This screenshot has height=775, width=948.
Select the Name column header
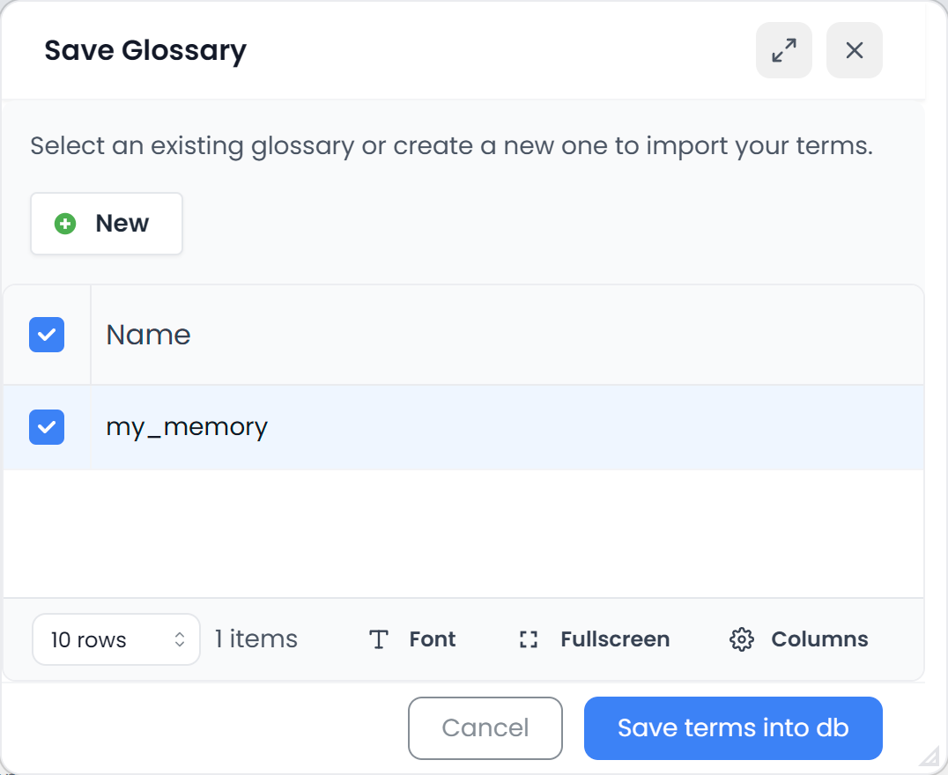[147, 335]
